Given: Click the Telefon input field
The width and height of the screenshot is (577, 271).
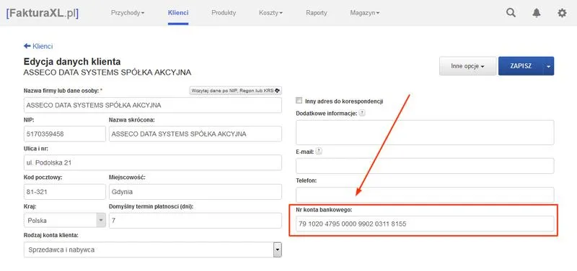Looking at the screenshot, I should [x=425, y=194].
